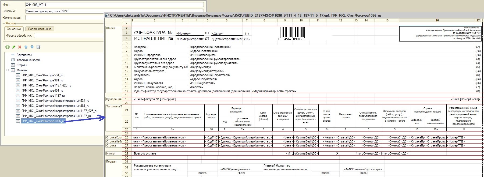Viewport: 484px width, 177px height.
Task: Select layout ПФ_MXL_СчетФактура534_ru
Action: click(42, 75)
